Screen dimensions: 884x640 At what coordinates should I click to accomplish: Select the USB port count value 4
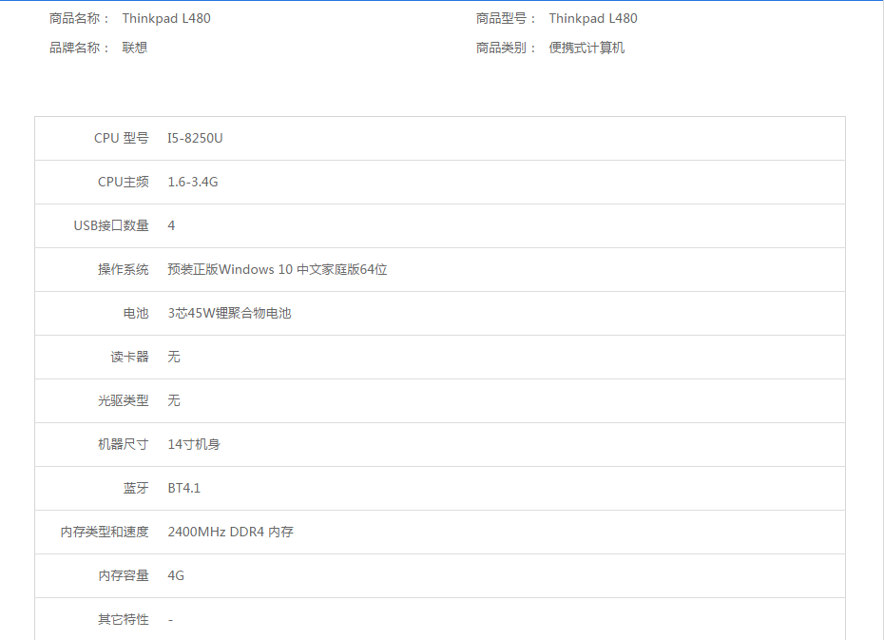click(171, 225)
